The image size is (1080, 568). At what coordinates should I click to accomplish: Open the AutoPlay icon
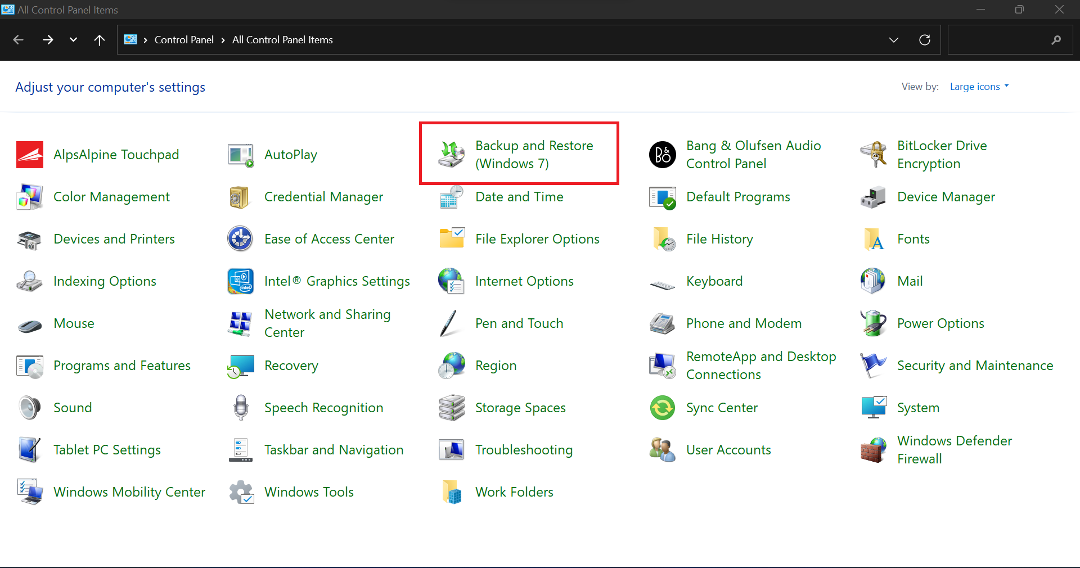[241, 155]
